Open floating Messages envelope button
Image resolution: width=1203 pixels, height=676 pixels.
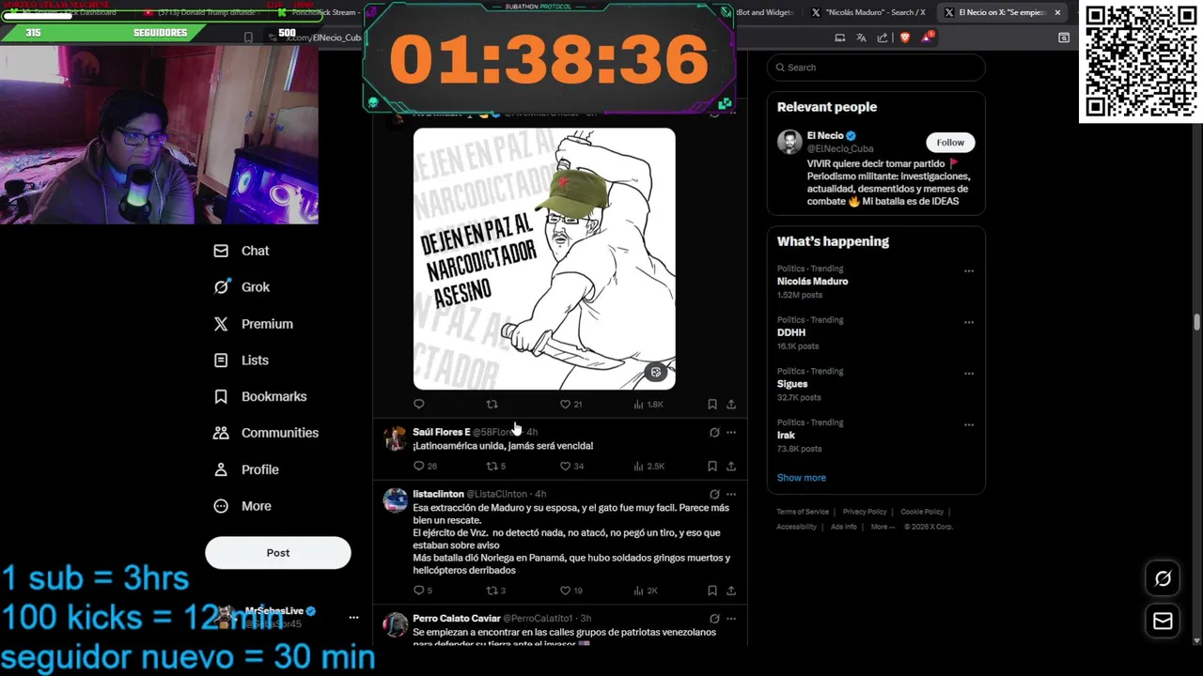coord(1163,621)
